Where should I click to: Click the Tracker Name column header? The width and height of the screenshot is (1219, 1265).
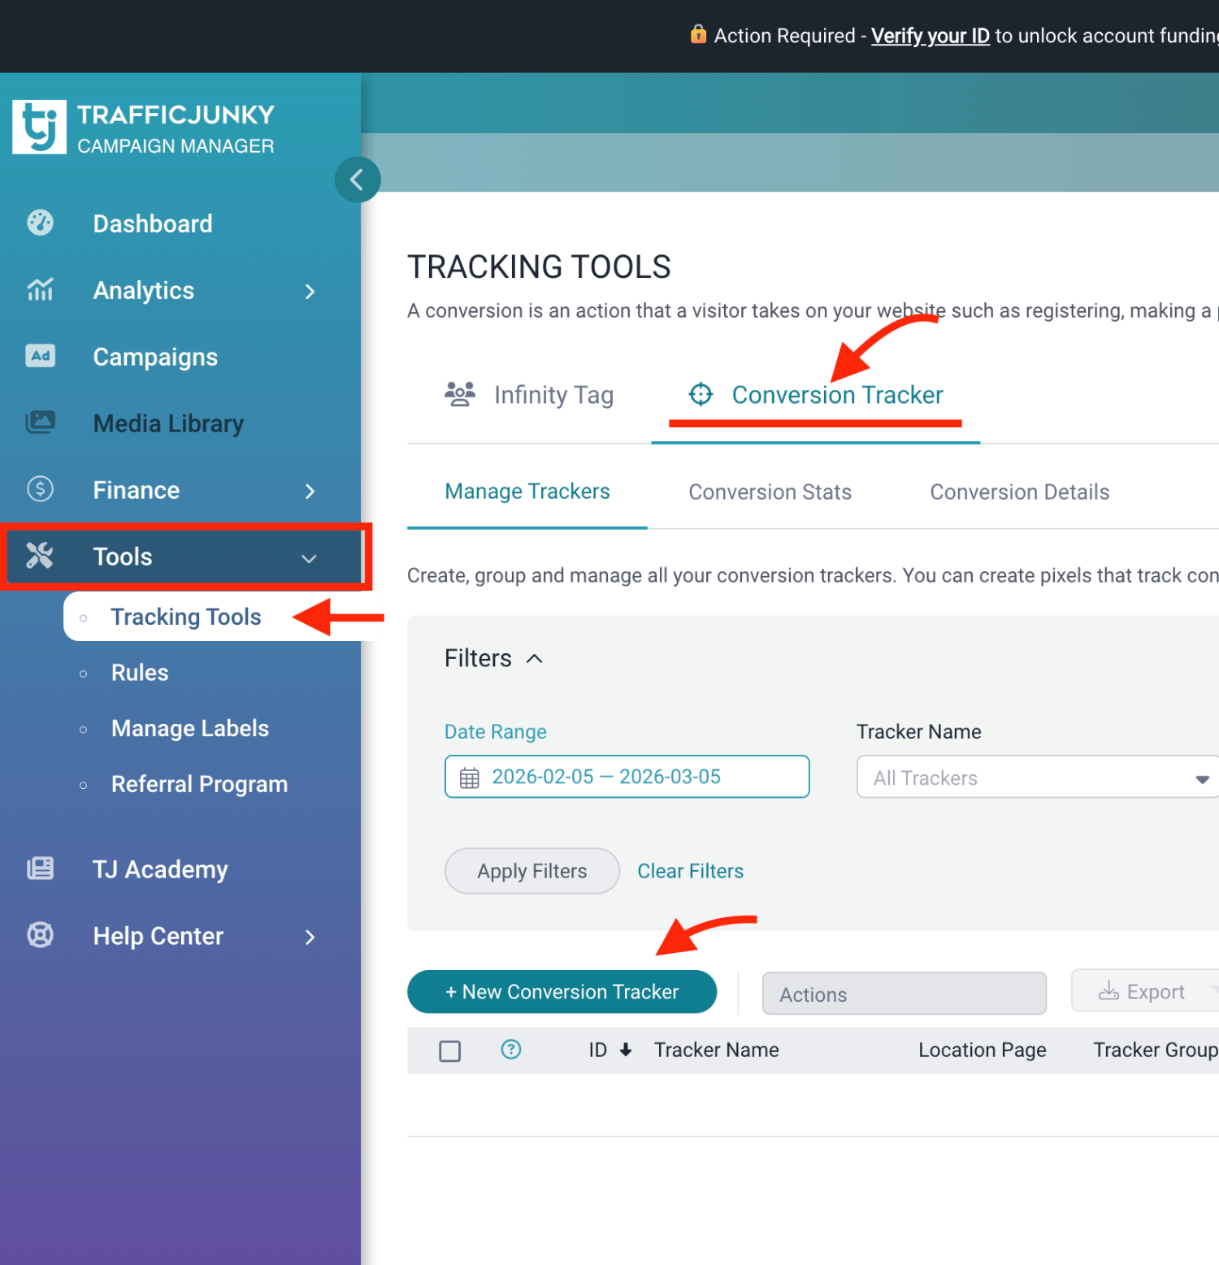pyautogui.click(x=716, y=1050)
